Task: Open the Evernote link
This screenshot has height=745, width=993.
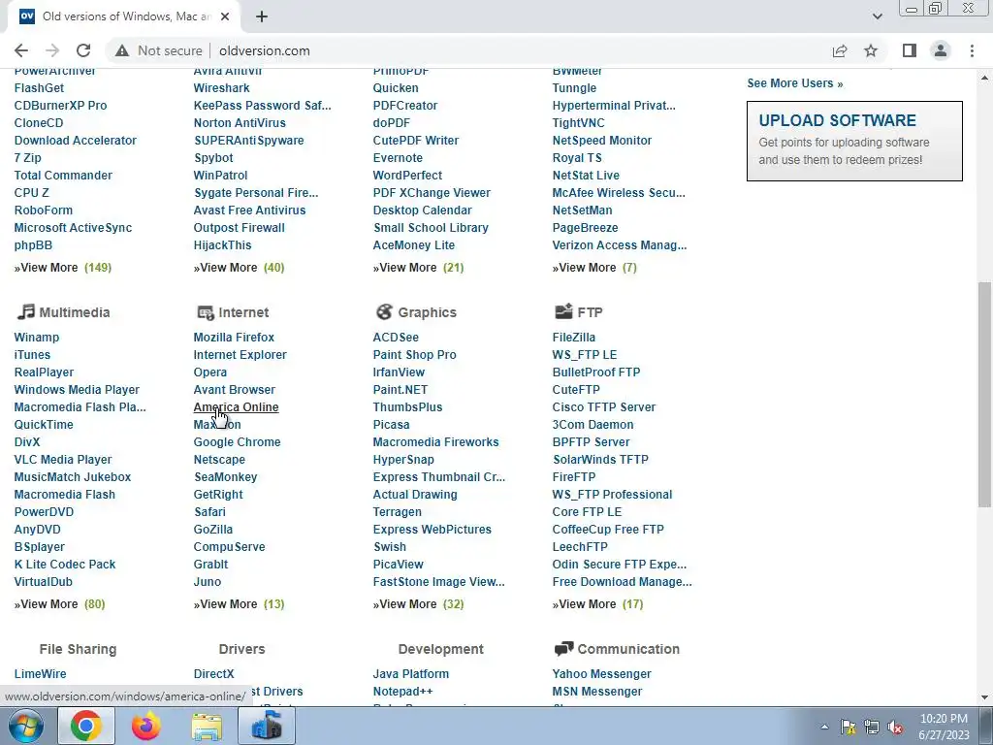Action: click(x=397, y=158)
